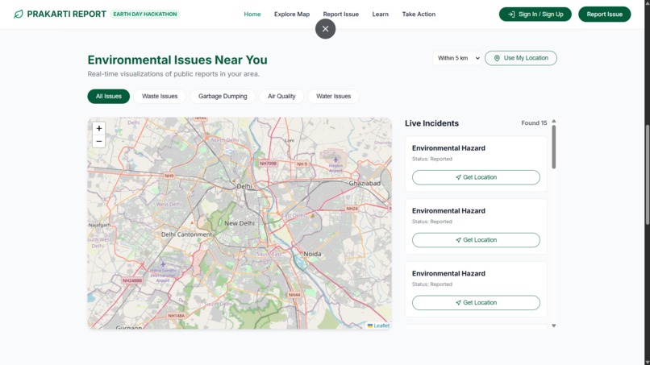Viewport: 650px width, 365px height.
Task: Get Location for third Environmental Hazard
Action: [x=476, y=302]
